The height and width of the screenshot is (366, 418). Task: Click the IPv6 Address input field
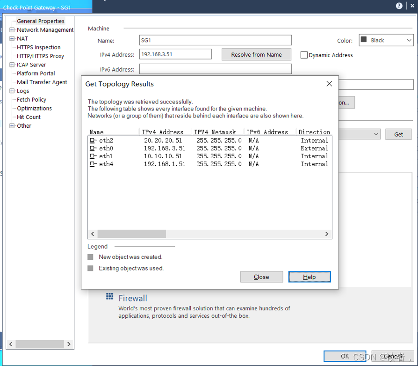coord(216,69)
